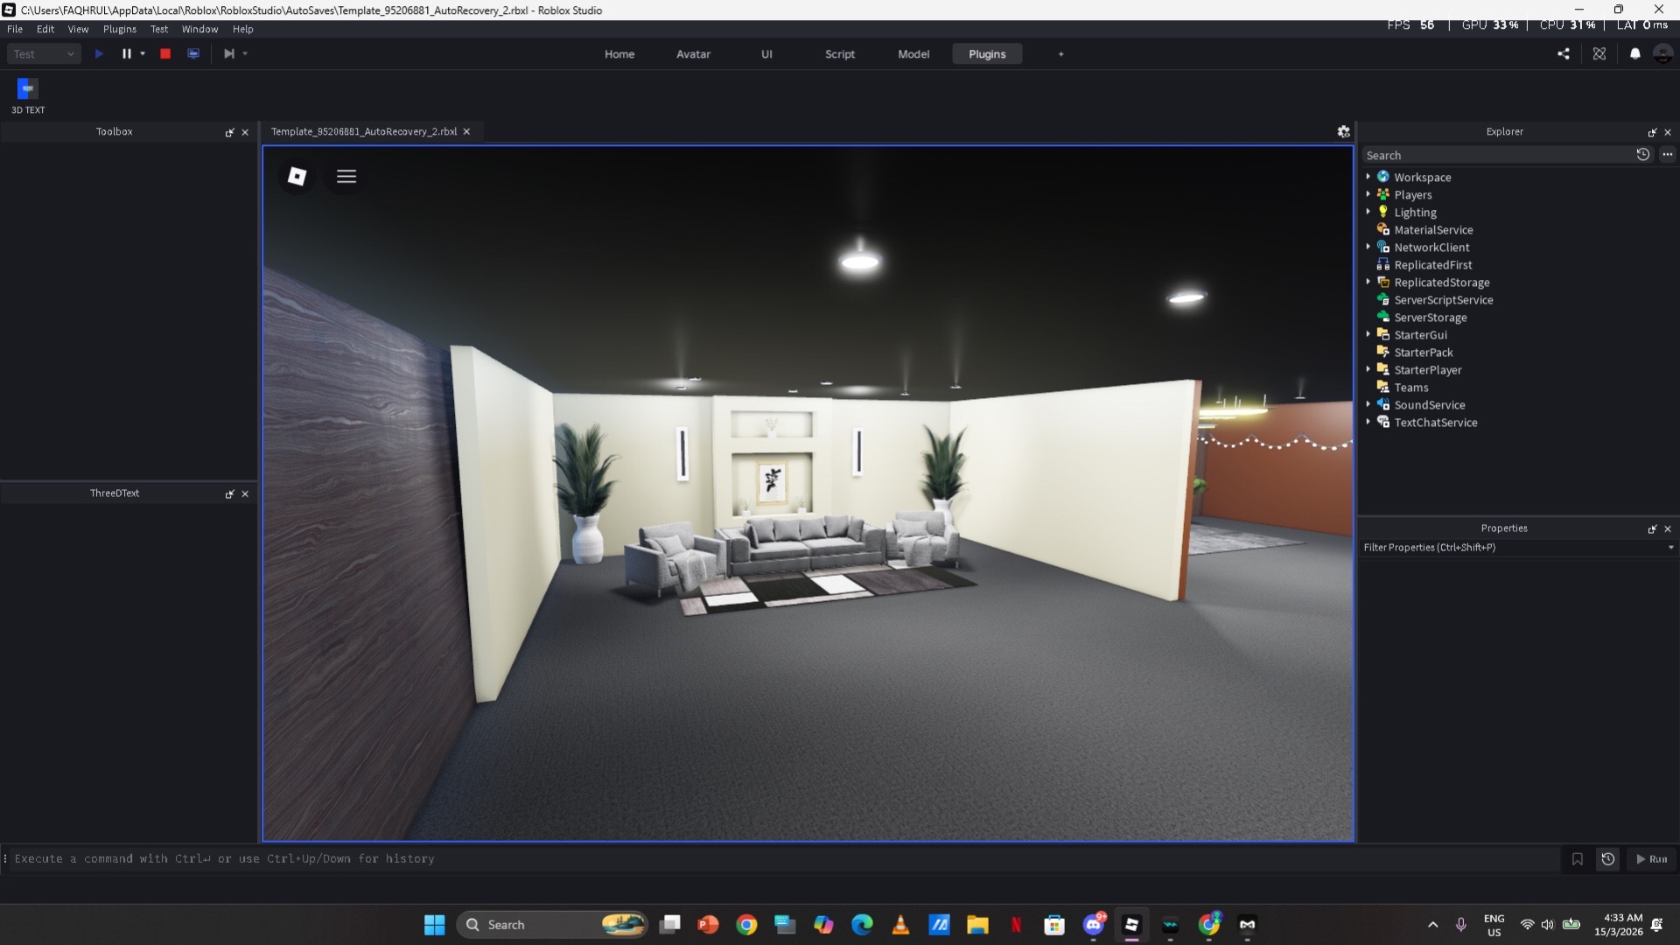1680x945 pixels.
Task: Open the hamburger menu in the viewport
Action: [346, 176]
